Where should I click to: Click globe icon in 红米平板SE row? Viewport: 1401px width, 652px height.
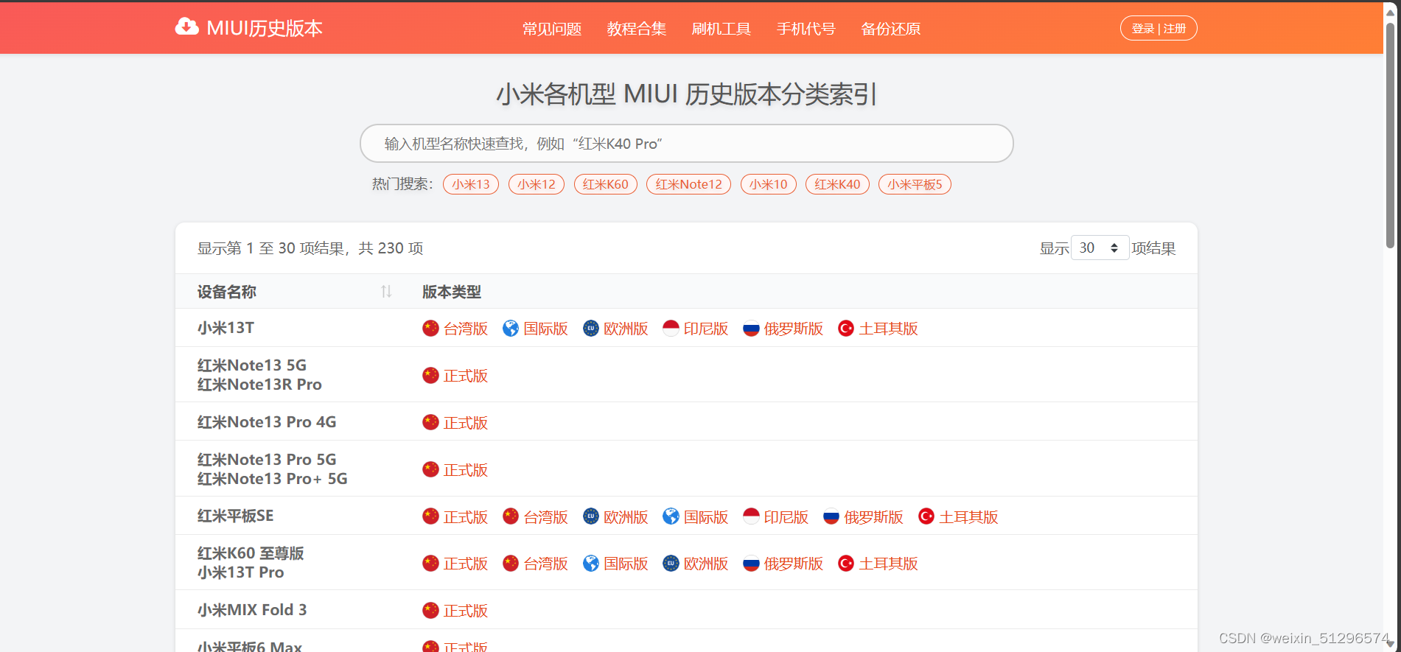click(671, 516)
